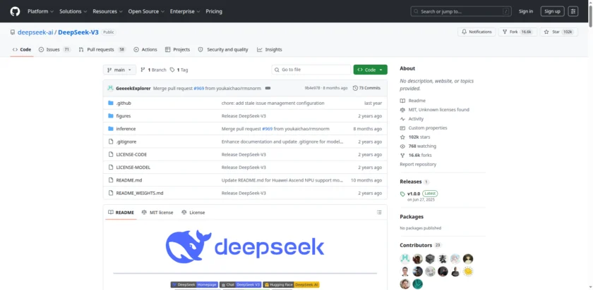This screenshot has height=290, width=593.
Task: Open the inference folder icon
Action: (111, 129)
